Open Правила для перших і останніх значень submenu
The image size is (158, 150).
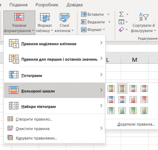55,59
